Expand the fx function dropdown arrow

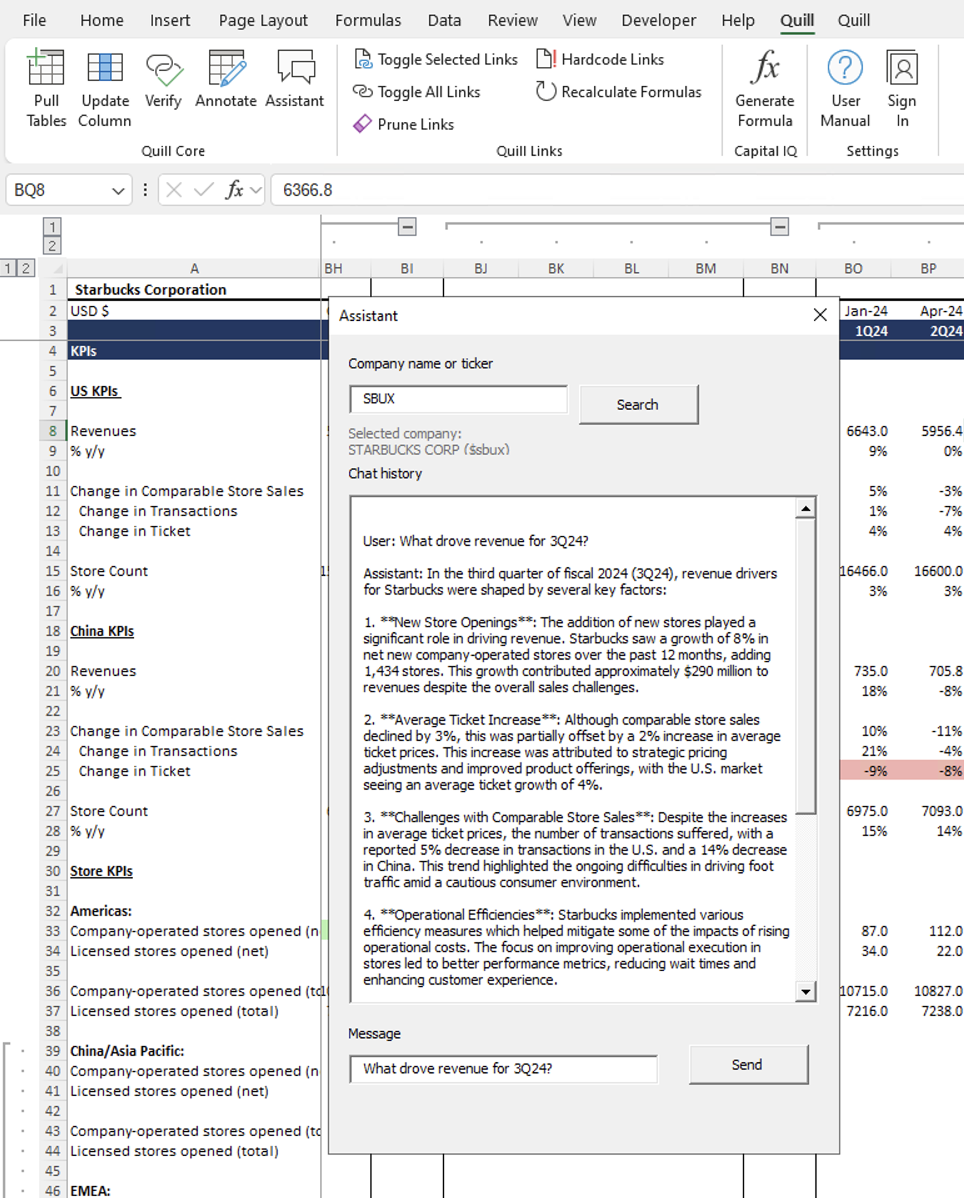click(x=256, y=189)
